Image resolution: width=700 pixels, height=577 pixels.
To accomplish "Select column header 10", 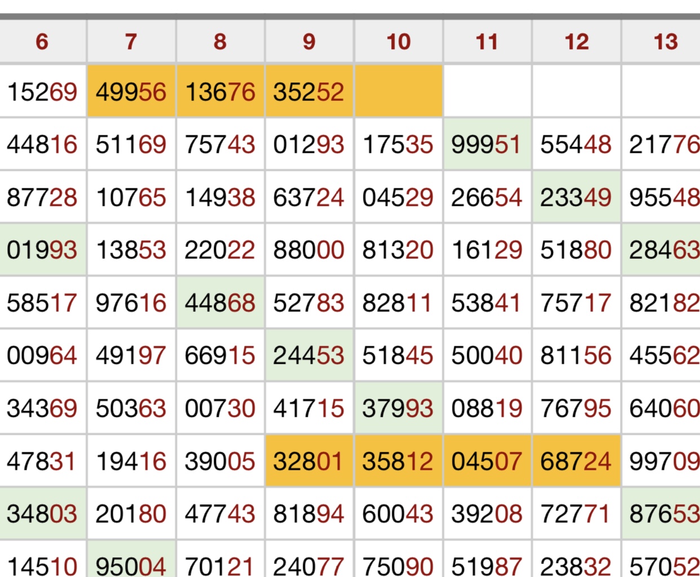I will [x=398, y=42].
